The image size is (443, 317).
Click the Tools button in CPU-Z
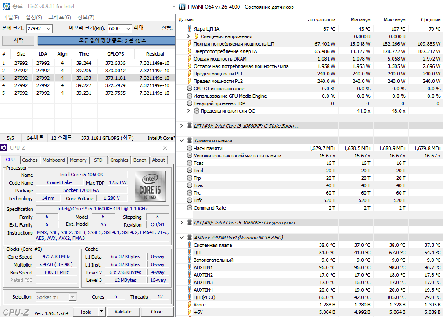click(x=86, y=312)
